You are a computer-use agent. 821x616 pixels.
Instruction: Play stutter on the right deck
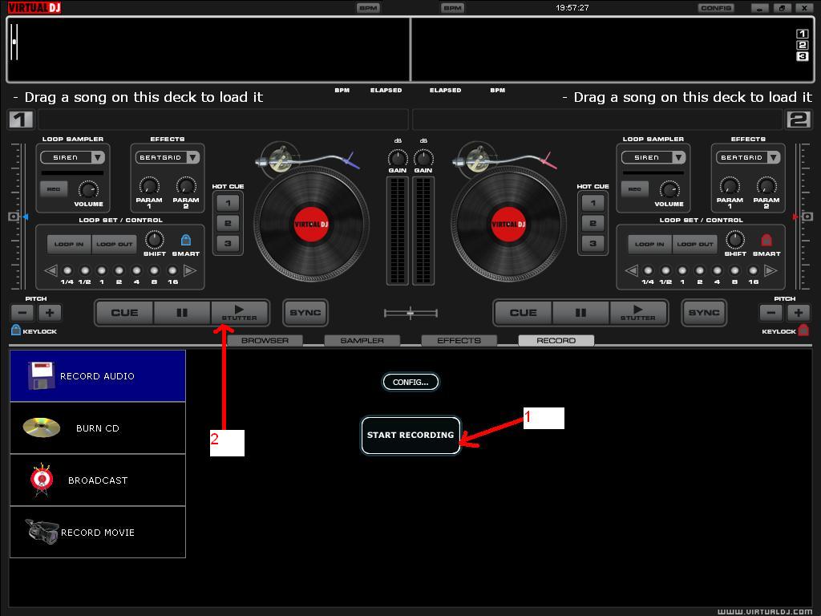coord(638,313)
